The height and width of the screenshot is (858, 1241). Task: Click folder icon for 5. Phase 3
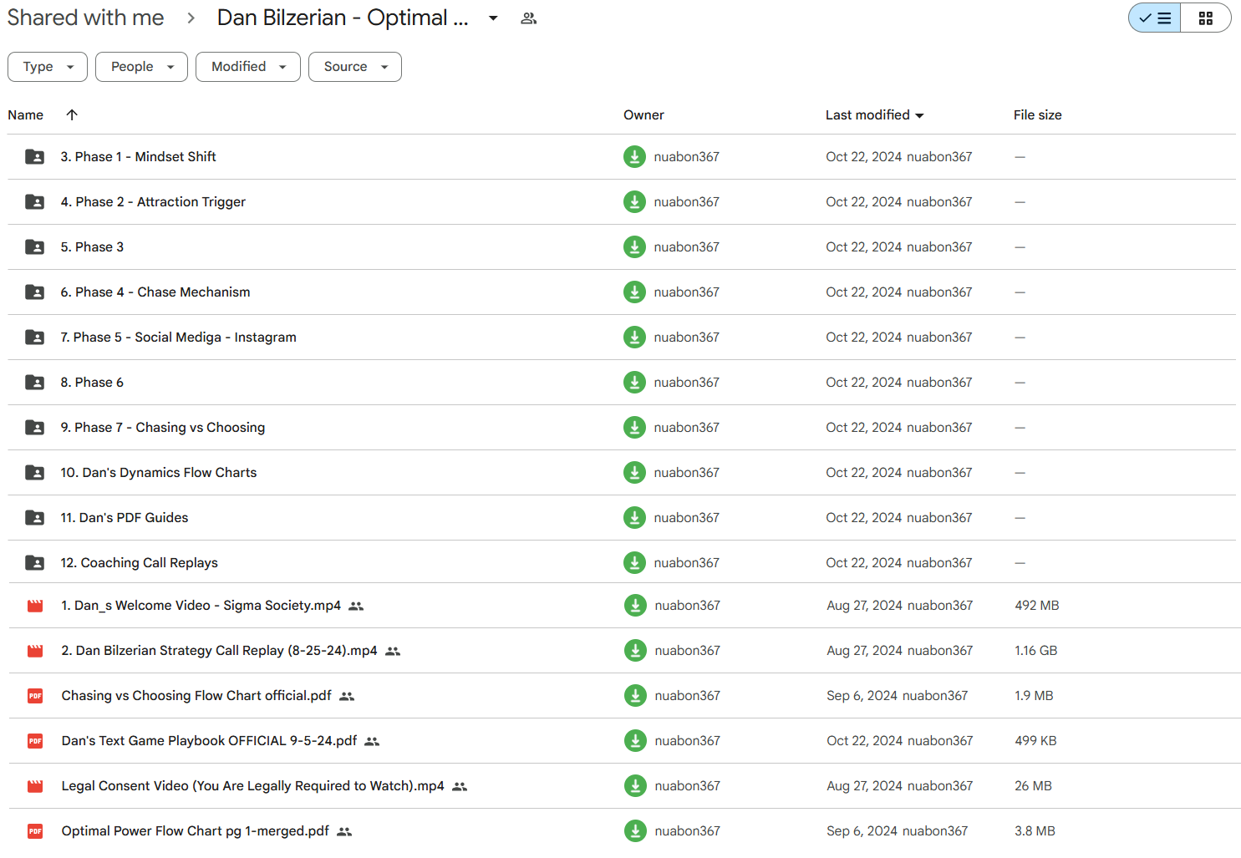click(35, 246)
